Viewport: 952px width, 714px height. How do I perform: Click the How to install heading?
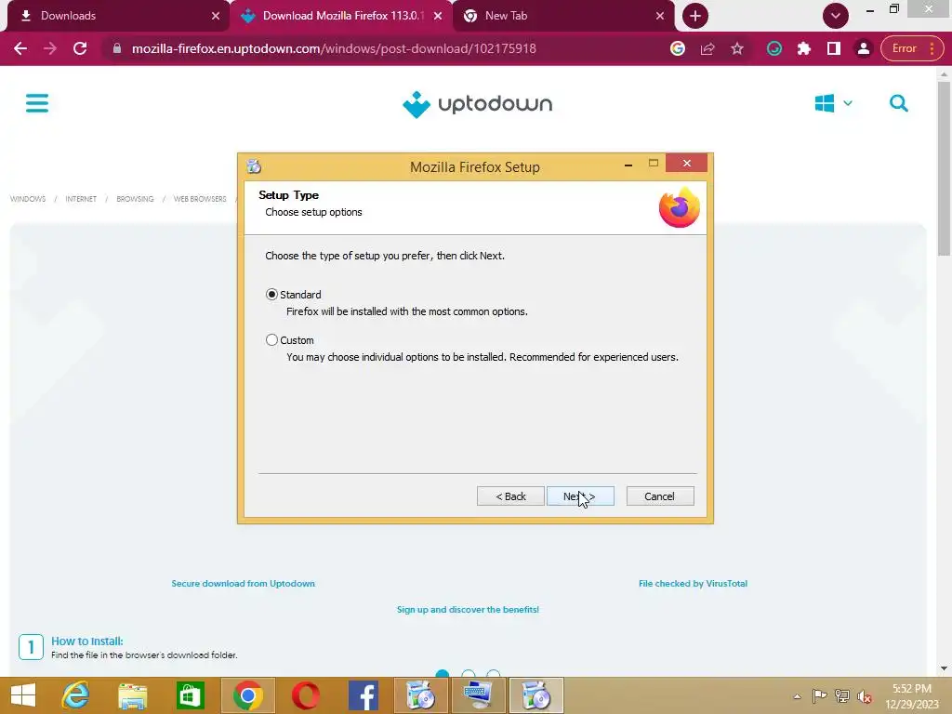[86, 641]
